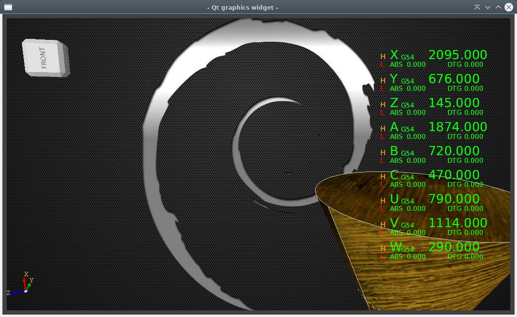Select the X axis letter label
Image resolution: width=517 pixels, height=317 pixels.
tap(394, 55)
